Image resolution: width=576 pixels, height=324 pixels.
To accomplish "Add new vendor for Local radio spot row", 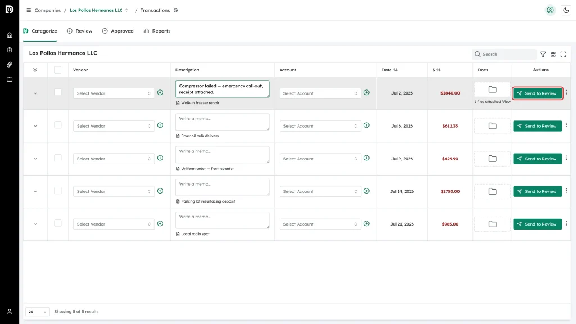I will point(160,224).
